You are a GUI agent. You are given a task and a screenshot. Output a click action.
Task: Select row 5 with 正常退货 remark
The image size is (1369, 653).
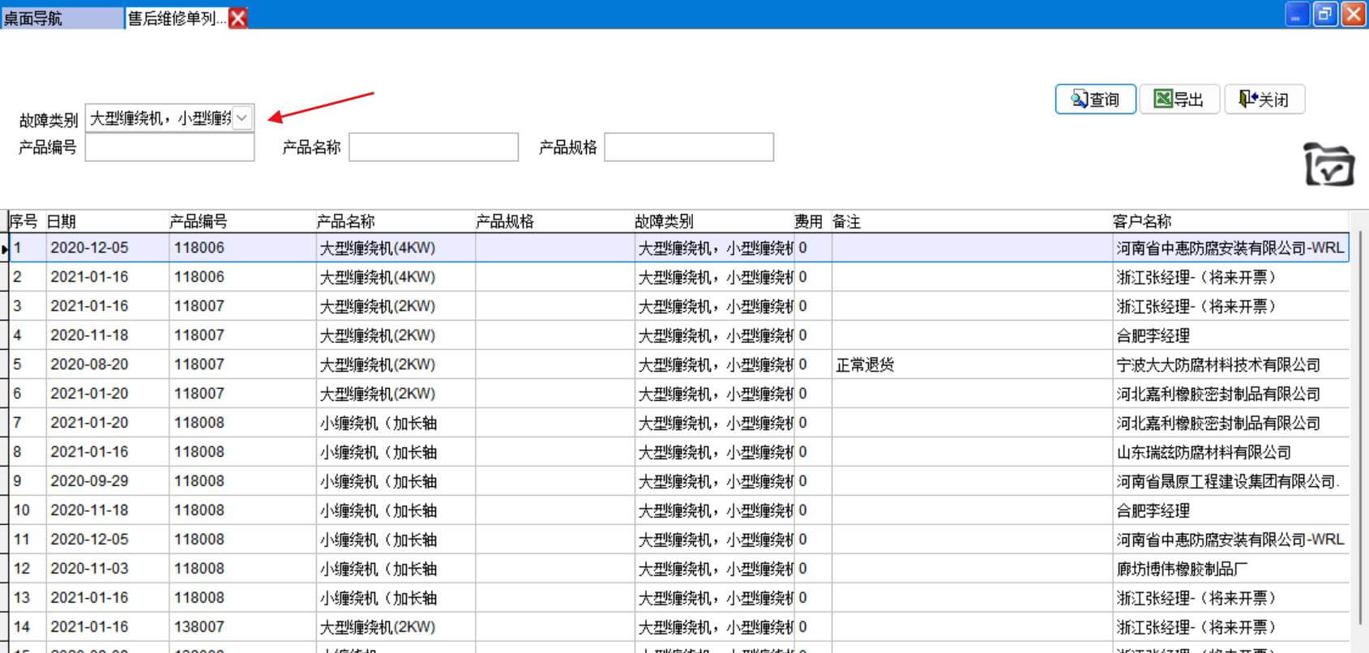click(x=865, y=365)
